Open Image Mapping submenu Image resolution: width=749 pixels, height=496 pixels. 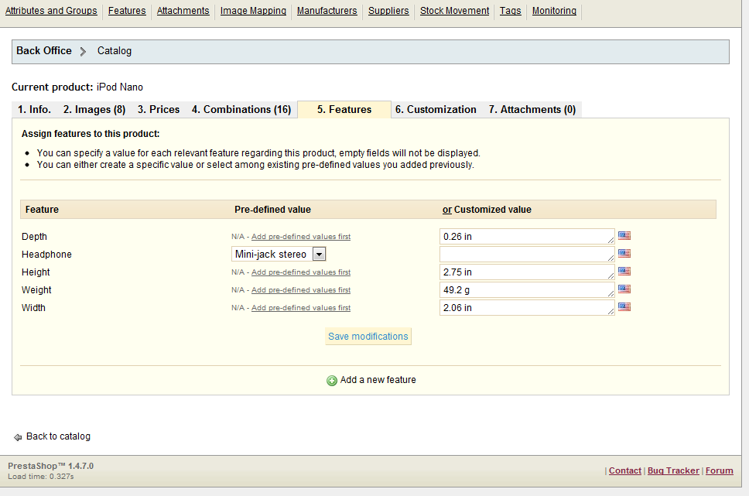pos(253,11)
